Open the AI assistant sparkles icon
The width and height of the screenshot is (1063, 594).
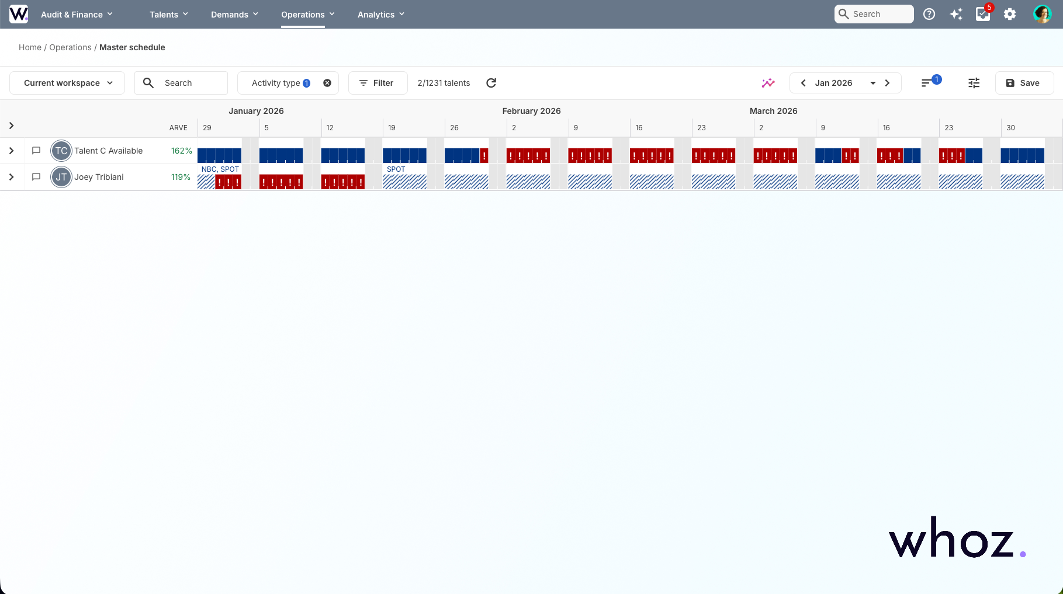(957, 14)
